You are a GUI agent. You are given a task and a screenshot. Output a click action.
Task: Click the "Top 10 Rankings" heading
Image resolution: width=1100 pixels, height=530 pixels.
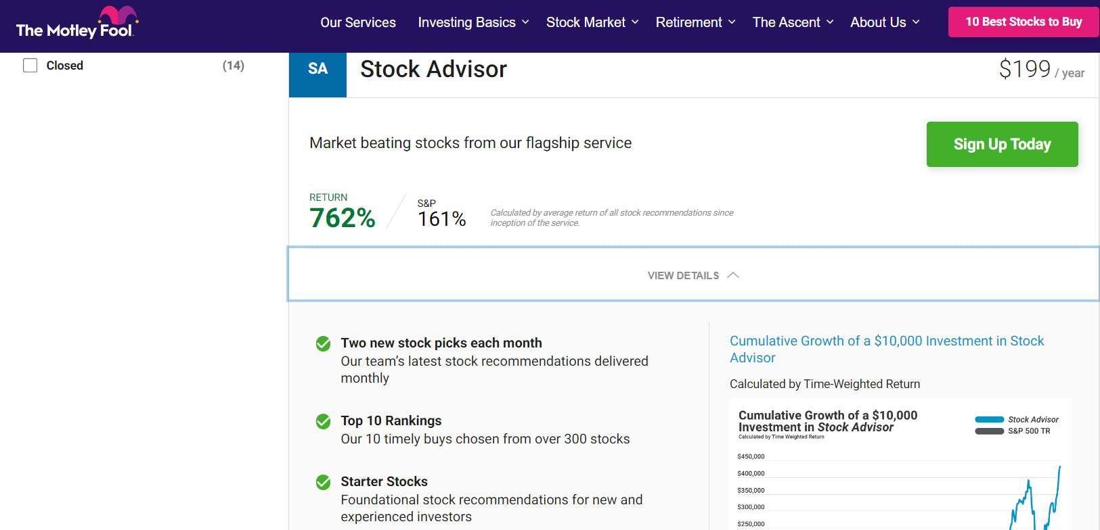391,420
